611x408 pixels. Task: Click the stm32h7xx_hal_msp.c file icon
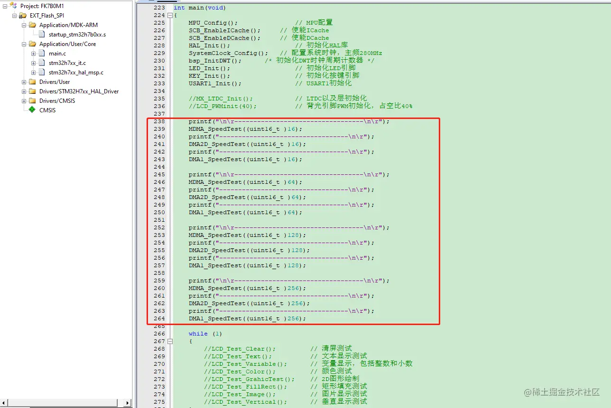point(42,72)
